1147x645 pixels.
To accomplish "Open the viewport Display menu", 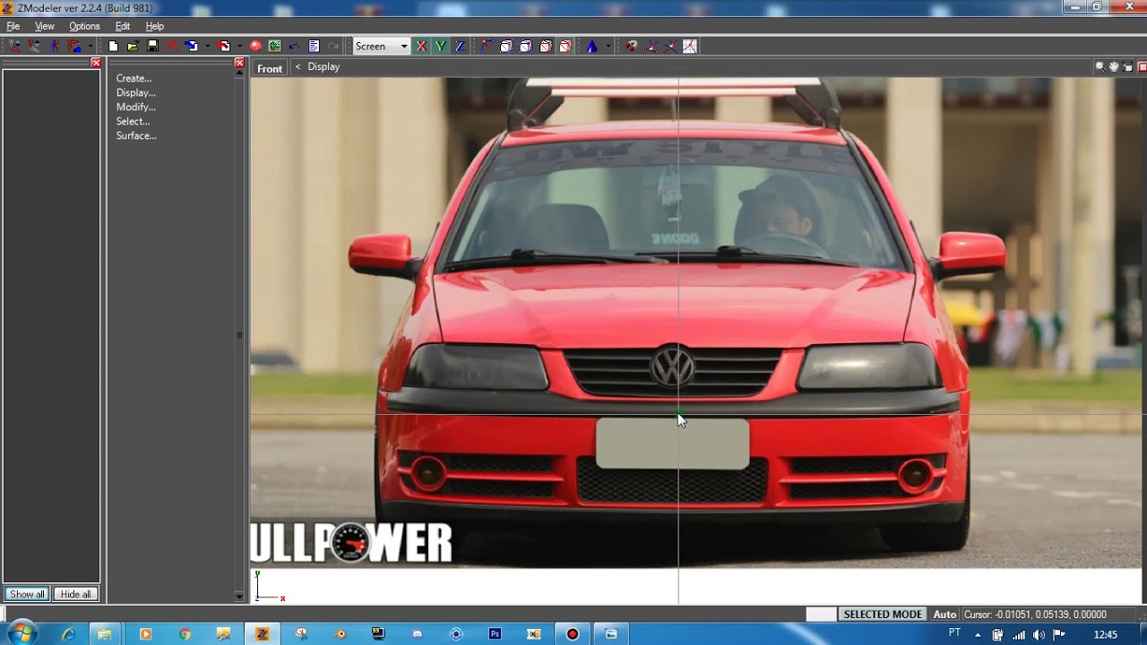I will tap(323, 67).
